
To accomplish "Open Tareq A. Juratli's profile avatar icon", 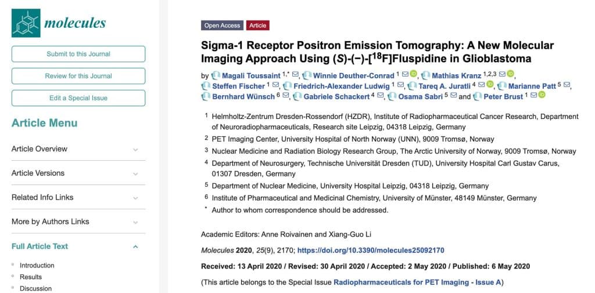I will [412, 86].
